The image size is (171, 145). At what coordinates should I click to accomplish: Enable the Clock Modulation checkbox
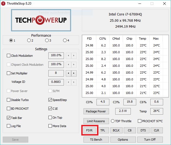pos(9,56)
